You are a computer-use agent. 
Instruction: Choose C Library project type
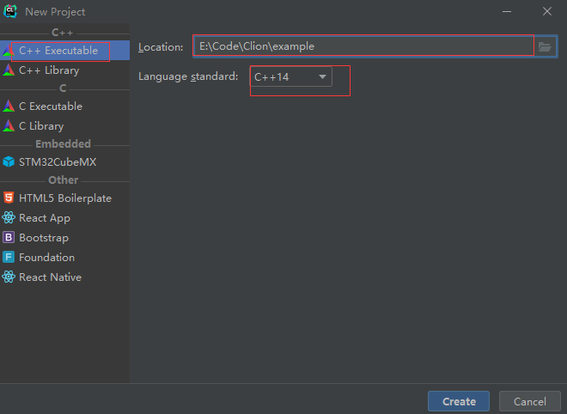tap(64, 125)
